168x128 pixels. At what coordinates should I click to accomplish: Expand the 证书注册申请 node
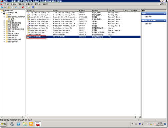pos(4,35)
